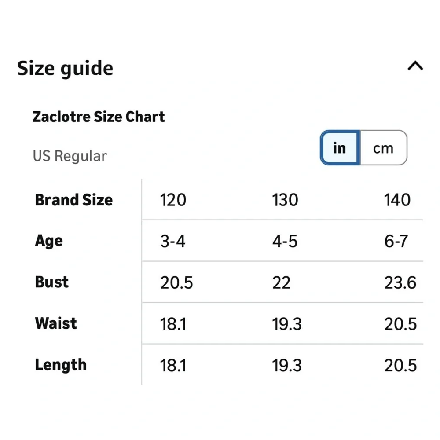Click the Length row header

(x=61, y=365)
